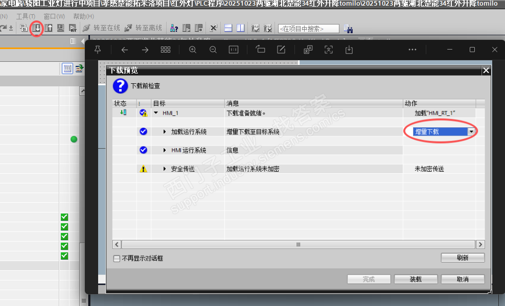Click 转至离线 go offline button
This screenshot has width=505, height=306.
[143, 28]
